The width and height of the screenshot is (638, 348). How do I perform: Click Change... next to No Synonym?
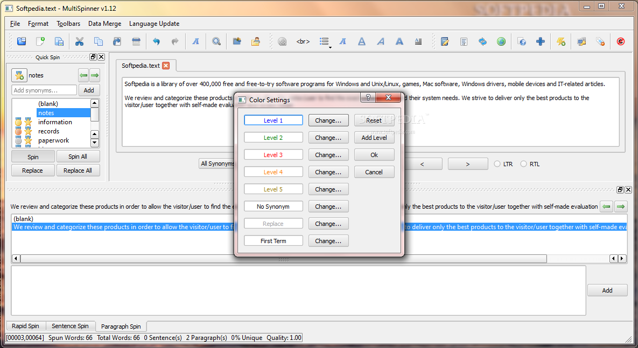tap(328, 207)
